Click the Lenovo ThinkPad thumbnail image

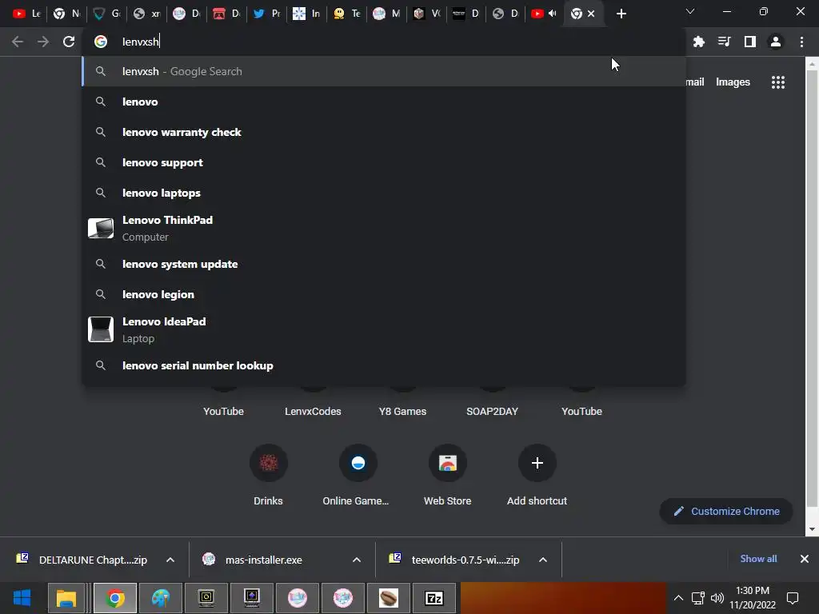(x=101, y=228)
